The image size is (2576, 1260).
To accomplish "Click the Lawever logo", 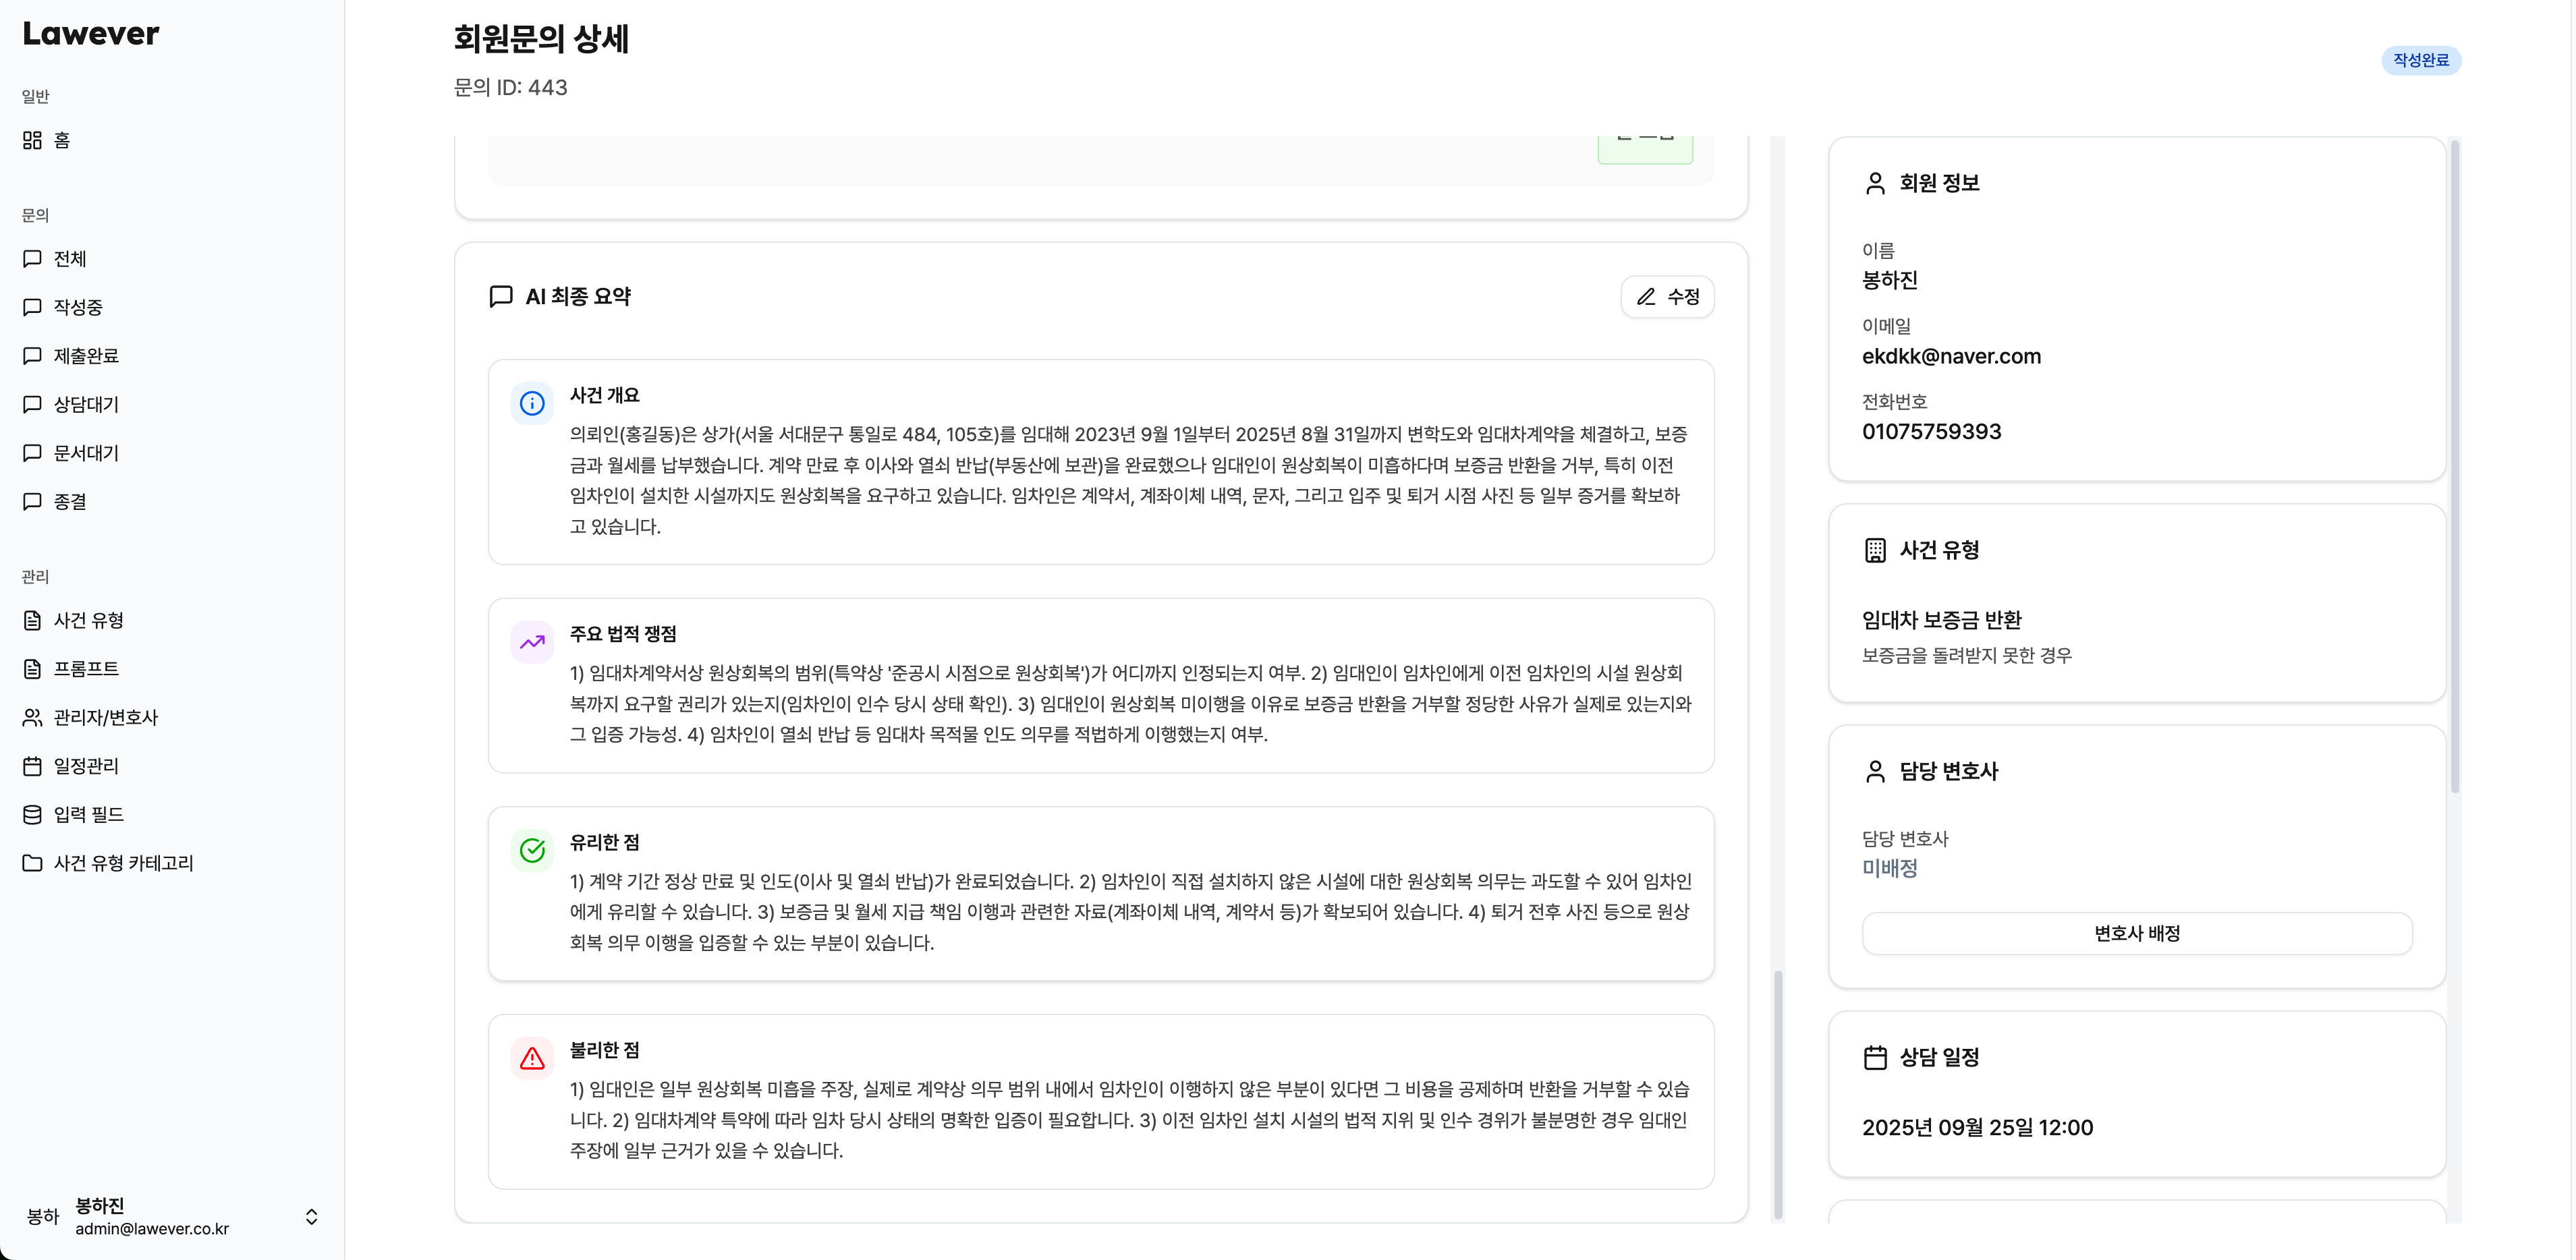I will (x=90, y=33).
